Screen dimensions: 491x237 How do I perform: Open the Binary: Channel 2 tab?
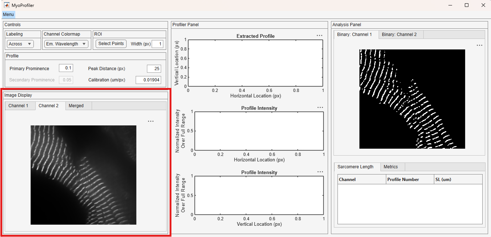tap(399, 35)
